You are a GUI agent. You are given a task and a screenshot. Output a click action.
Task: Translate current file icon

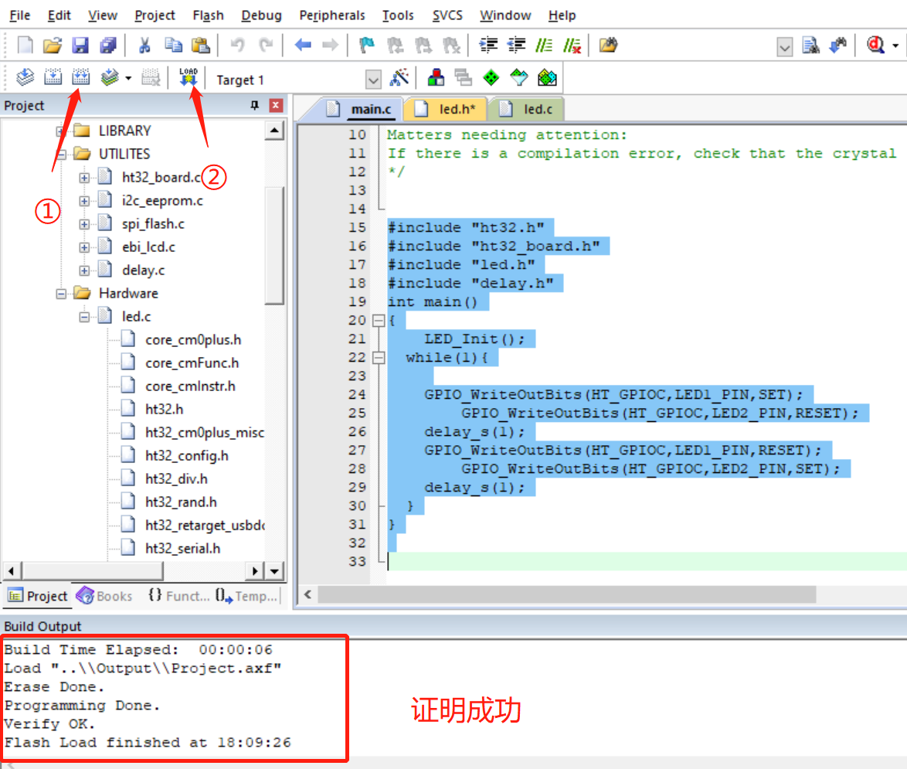(x=25, y=77)
